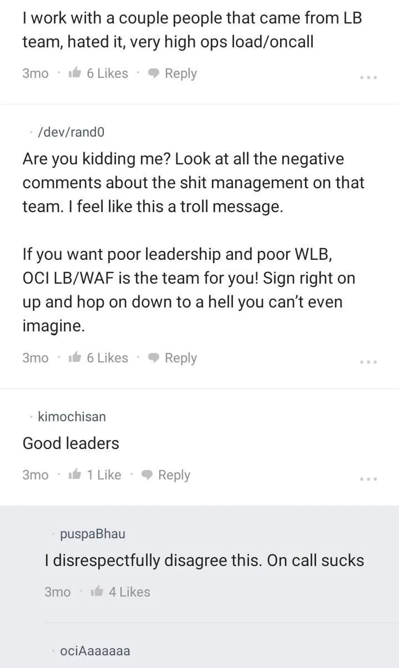
Task: Tap the '3mo' timestamp under 'Good leaders'
Action: (x=35, y=475)
